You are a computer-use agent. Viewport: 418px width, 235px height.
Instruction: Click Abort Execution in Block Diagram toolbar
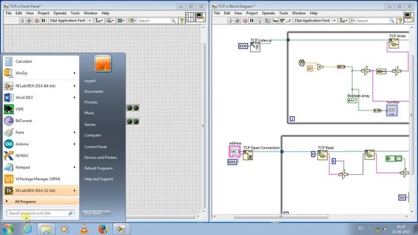pyautogui.click(x=245, y=20)
